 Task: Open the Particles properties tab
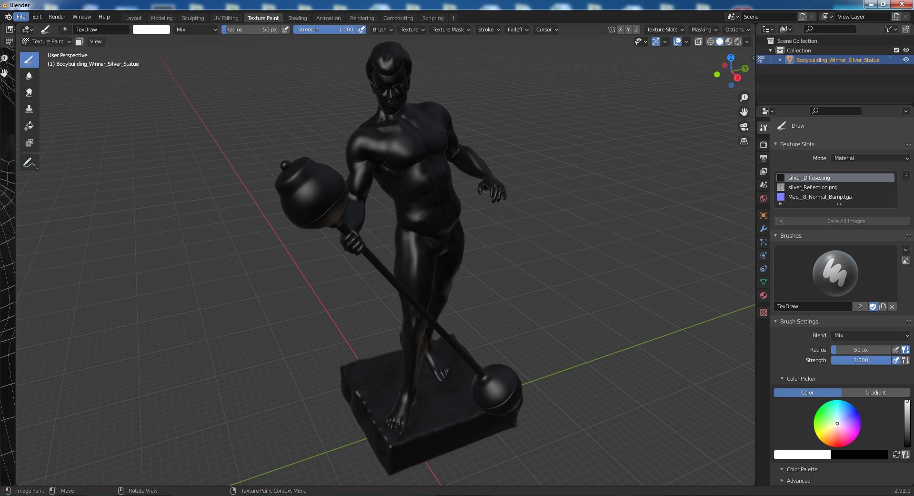coord(763,242)
